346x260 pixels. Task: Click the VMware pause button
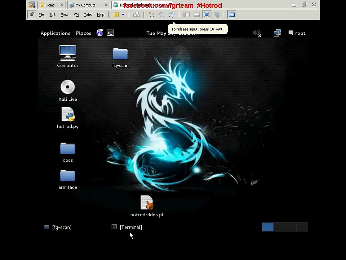116,15
